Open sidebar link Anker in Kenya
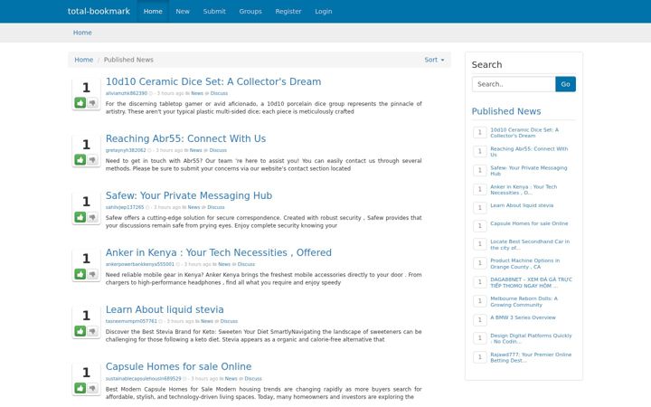This screenshot has height=407, width=651. click(524, 190)
